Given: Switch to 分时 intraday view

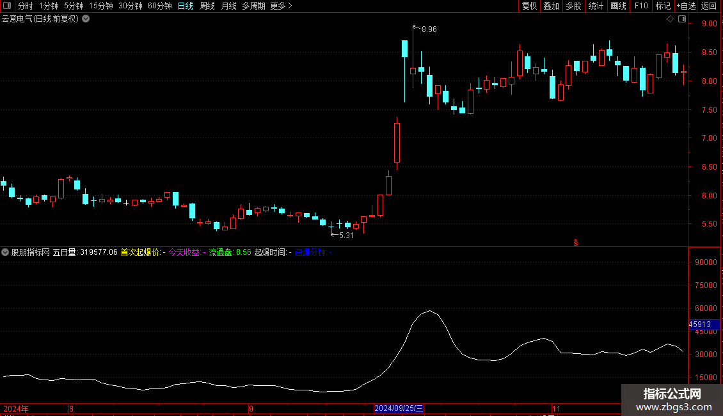Looking at the screenshot, I should click(26, 6).
